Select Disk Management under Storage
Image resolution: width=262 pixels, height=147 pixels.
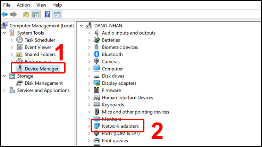(x=43, y=83)
